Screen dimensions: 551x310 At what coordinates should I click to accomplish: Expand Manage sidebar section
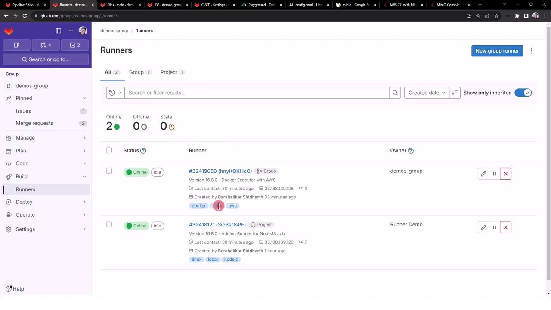(x=46, y=138)
